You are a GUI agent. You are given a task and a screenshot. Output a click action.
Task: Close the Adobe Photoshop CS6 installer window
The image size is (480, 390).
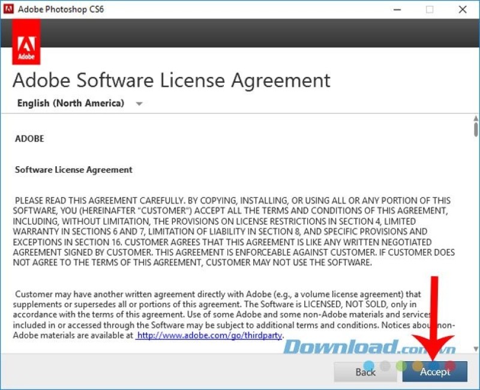pos(463,10)
